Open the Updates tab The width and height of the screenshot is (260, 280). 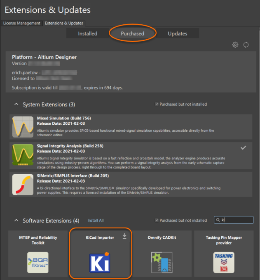178,33
